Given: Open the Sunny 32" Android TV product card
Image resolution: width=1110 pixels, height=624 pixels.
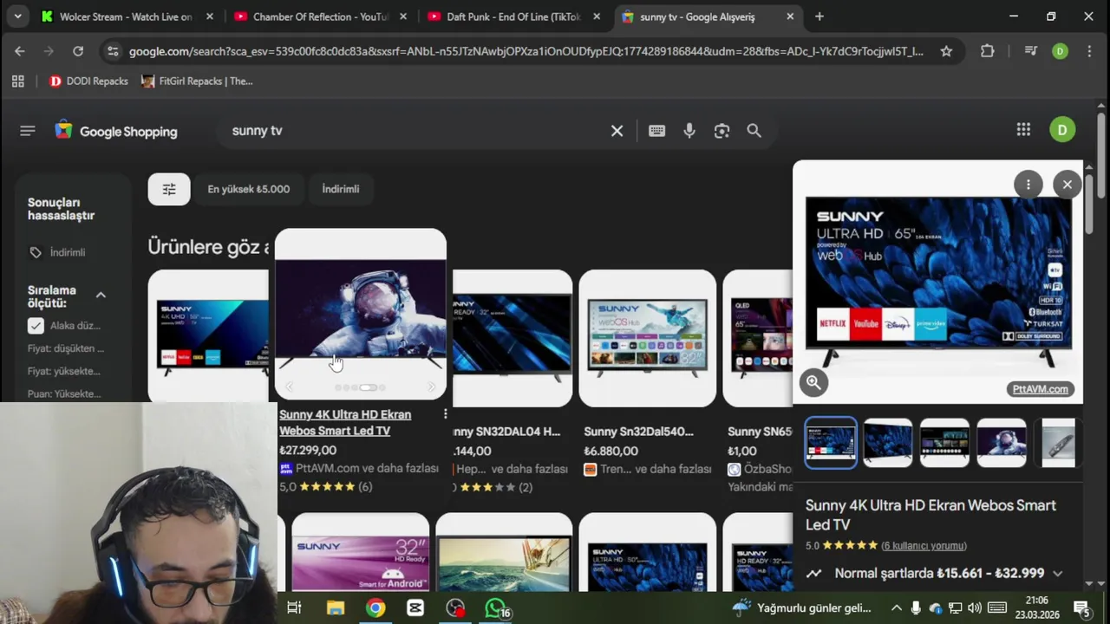Looking at the screenshot, I should point(360,552).
